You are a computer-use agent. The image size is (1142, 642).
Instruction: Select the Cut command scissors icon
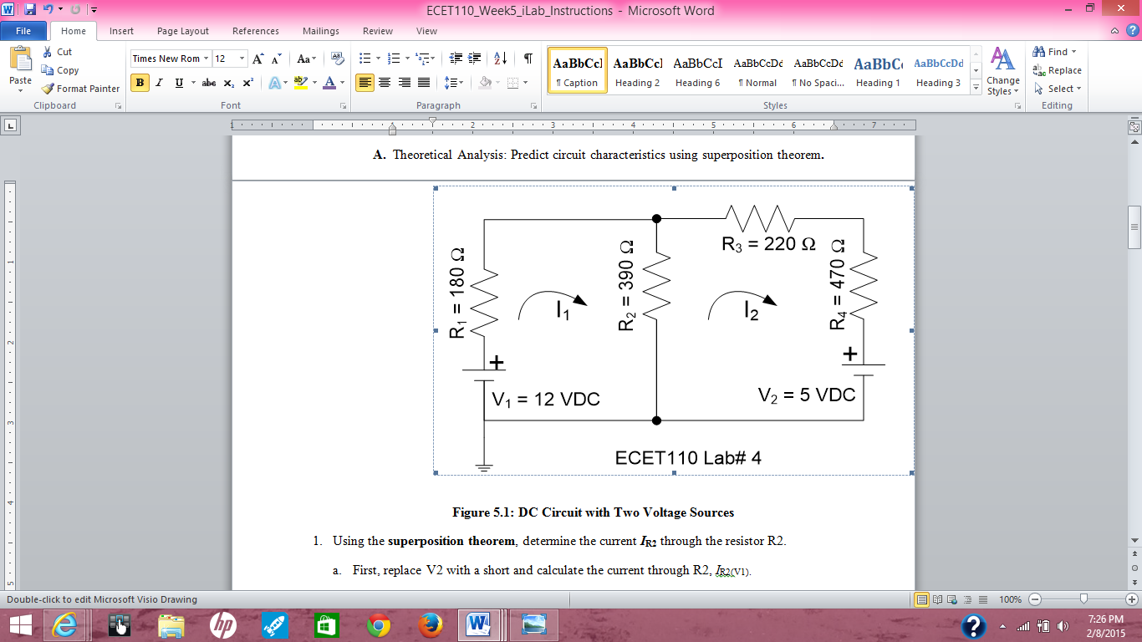[x=46, y=51]
